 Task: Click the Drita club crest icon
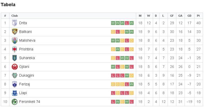(15, 23)
